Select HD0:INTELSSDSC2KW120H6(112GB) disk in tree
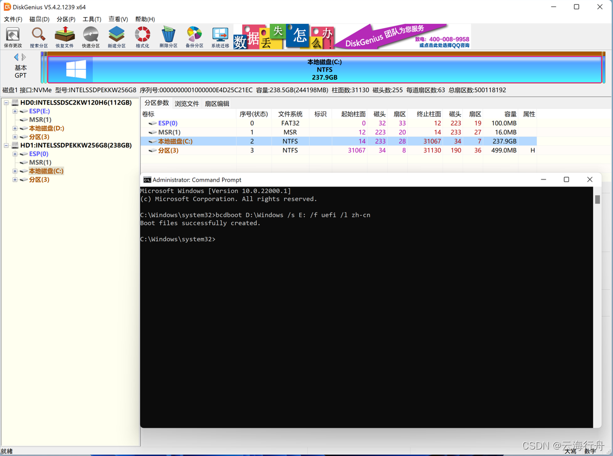This screenshot has width=613, height=456. tap(76, 102)
